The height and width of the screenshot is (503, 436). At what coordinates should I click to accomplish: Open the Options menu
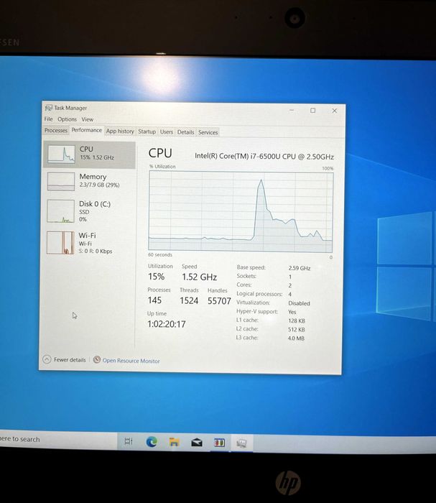67,119
